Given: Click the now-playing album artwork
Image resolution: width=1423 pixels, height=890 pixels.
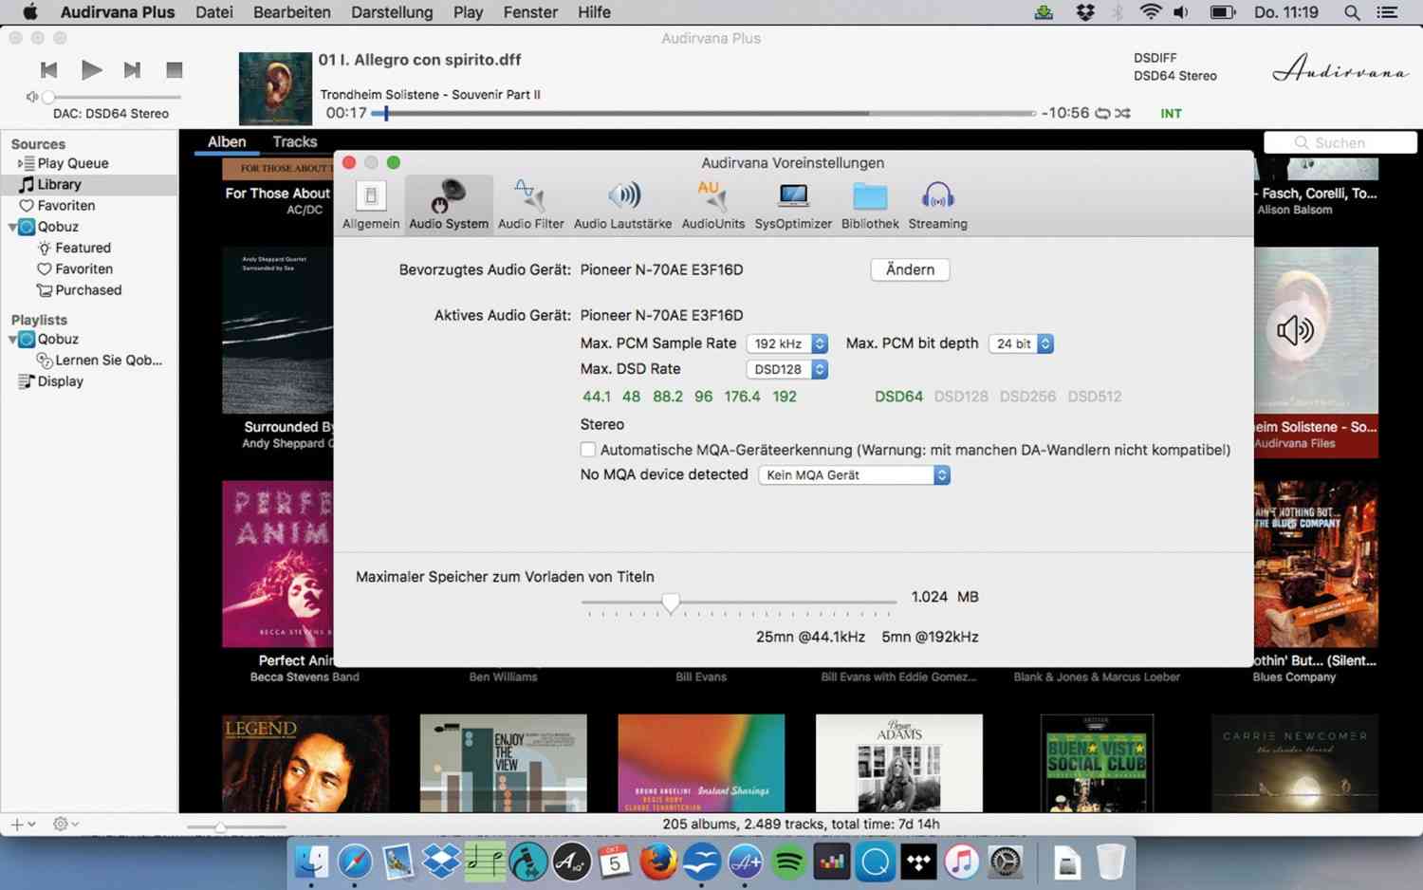Looking at the screenshot, I should point(275,88).
